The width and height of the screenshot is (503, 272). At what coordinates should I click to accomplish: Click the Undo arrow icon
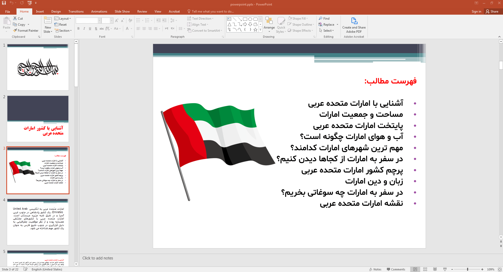coord(12,3)
